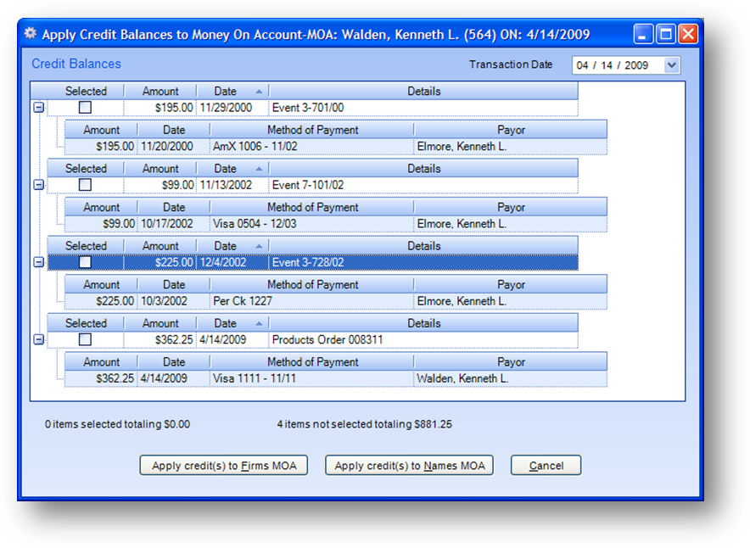This screenshot has width=750, height=548.
Task: Click the 'Credit Balances' heading
Action: [76, 64]
